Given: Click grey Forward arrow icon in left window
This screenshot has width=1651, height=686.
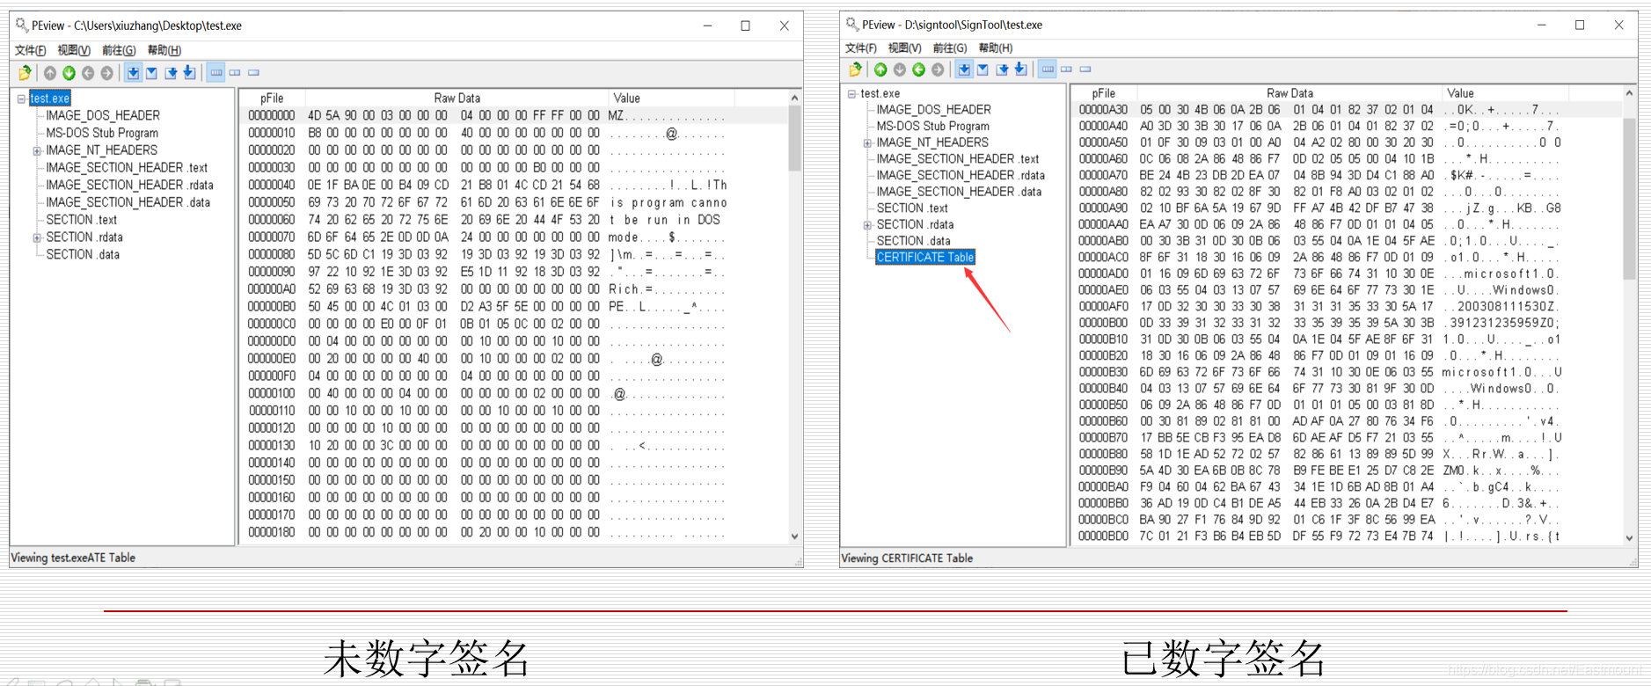Looking at the screenshot, I should click(107, 73).
